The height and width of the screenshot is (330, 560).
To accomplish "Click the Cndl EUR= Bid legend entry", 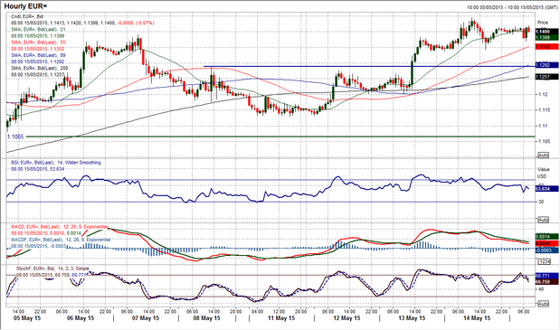I will coord(27,17).
